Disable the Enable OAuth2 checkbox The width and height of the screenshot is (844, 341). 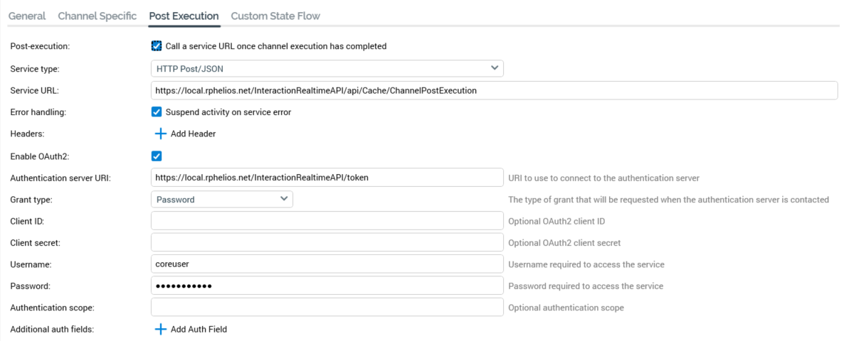157,156
